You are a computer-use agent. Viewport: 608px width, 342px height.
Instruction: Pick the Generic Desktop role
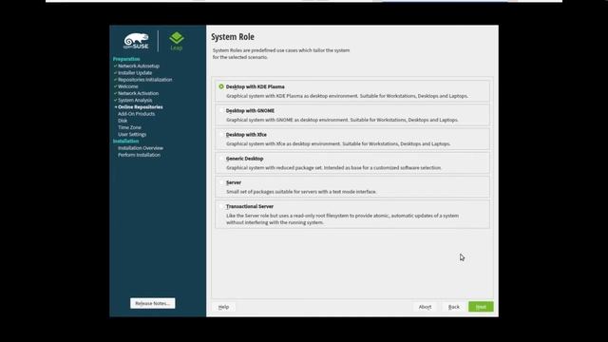[221, 159]
